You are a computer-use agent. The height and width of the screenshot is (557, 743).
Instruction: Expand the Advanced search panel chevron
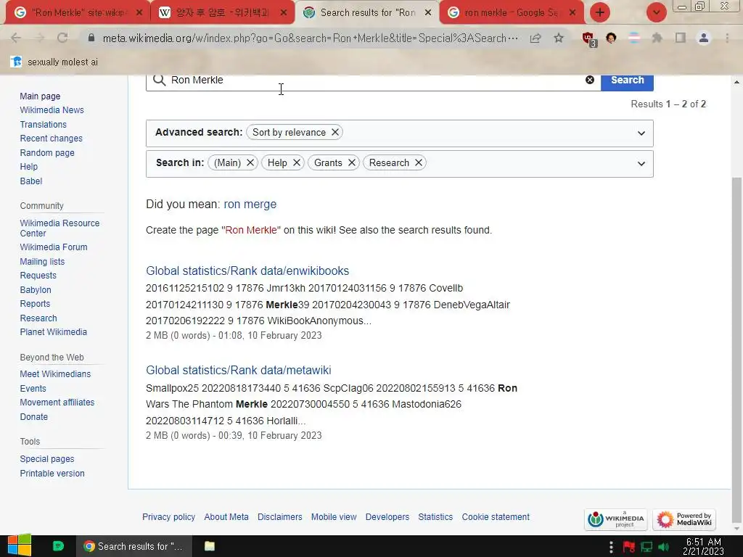click(641, 133)
